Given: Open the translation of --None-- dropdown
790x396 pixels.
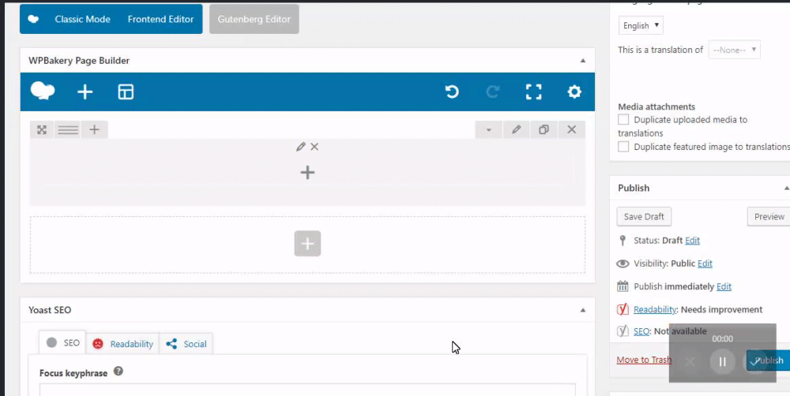Looking at the screenshot, I should (x=734, y=50).
